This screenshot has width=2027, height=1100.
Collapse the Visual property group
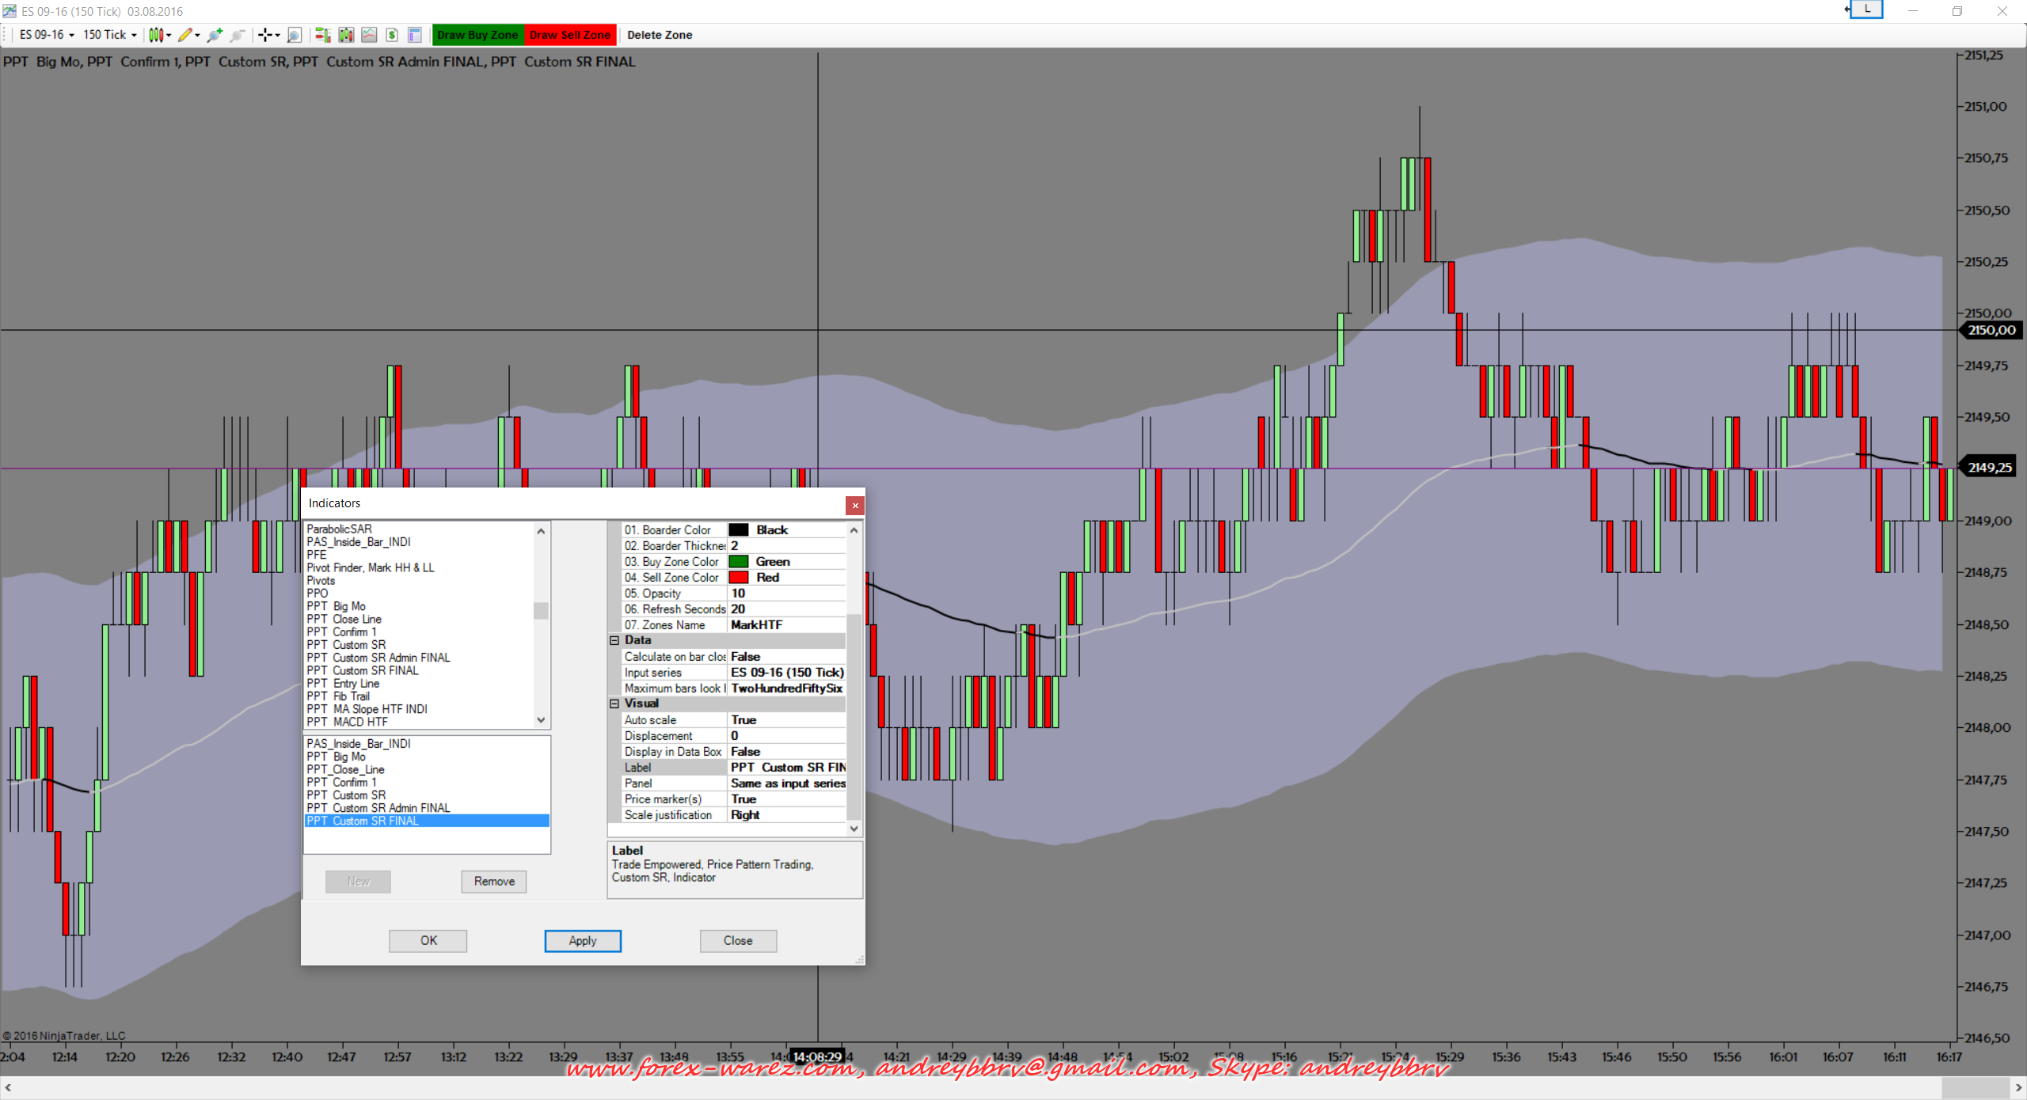(x=614, y=704)
